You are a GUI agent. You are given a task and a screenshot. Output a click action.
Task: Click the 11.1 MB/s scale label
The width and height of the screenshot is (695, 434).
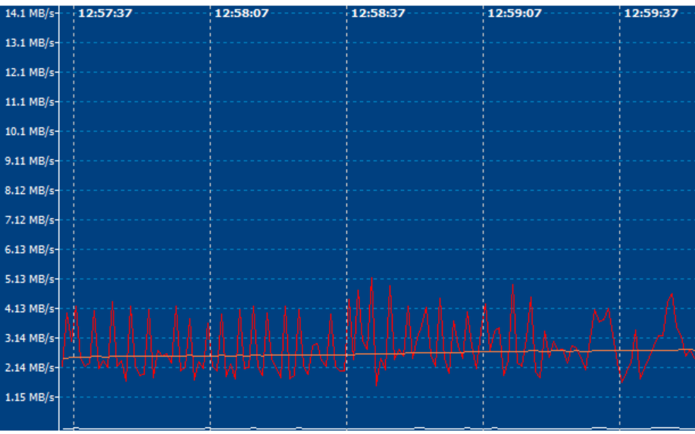point(30,101)
